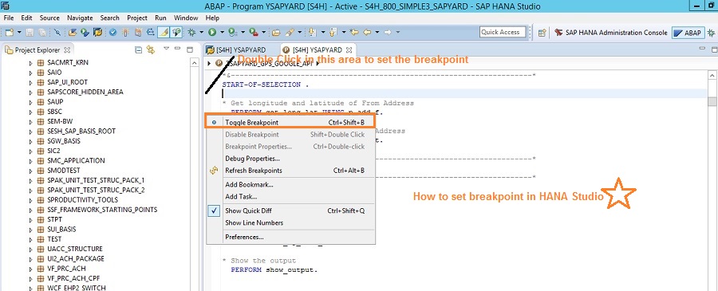Enable Show Line Numbers option
Screen dimensions: 718x291
click(x=254, y=222)
